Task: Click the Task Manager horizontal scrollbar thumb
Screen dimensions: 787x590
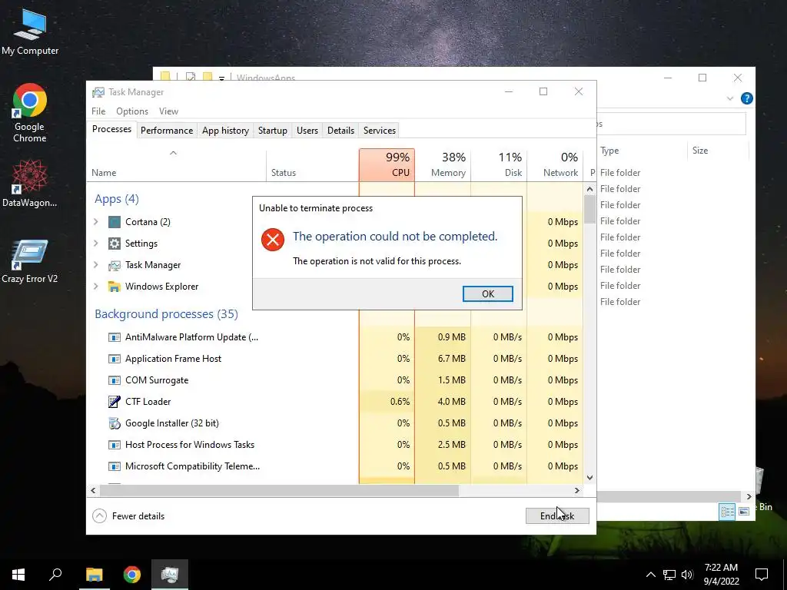Action: click(x=279, y=491)
